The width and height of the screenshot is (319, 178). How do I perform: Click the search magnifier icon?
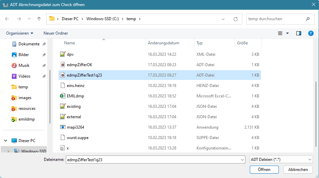[x=307, y=19]
